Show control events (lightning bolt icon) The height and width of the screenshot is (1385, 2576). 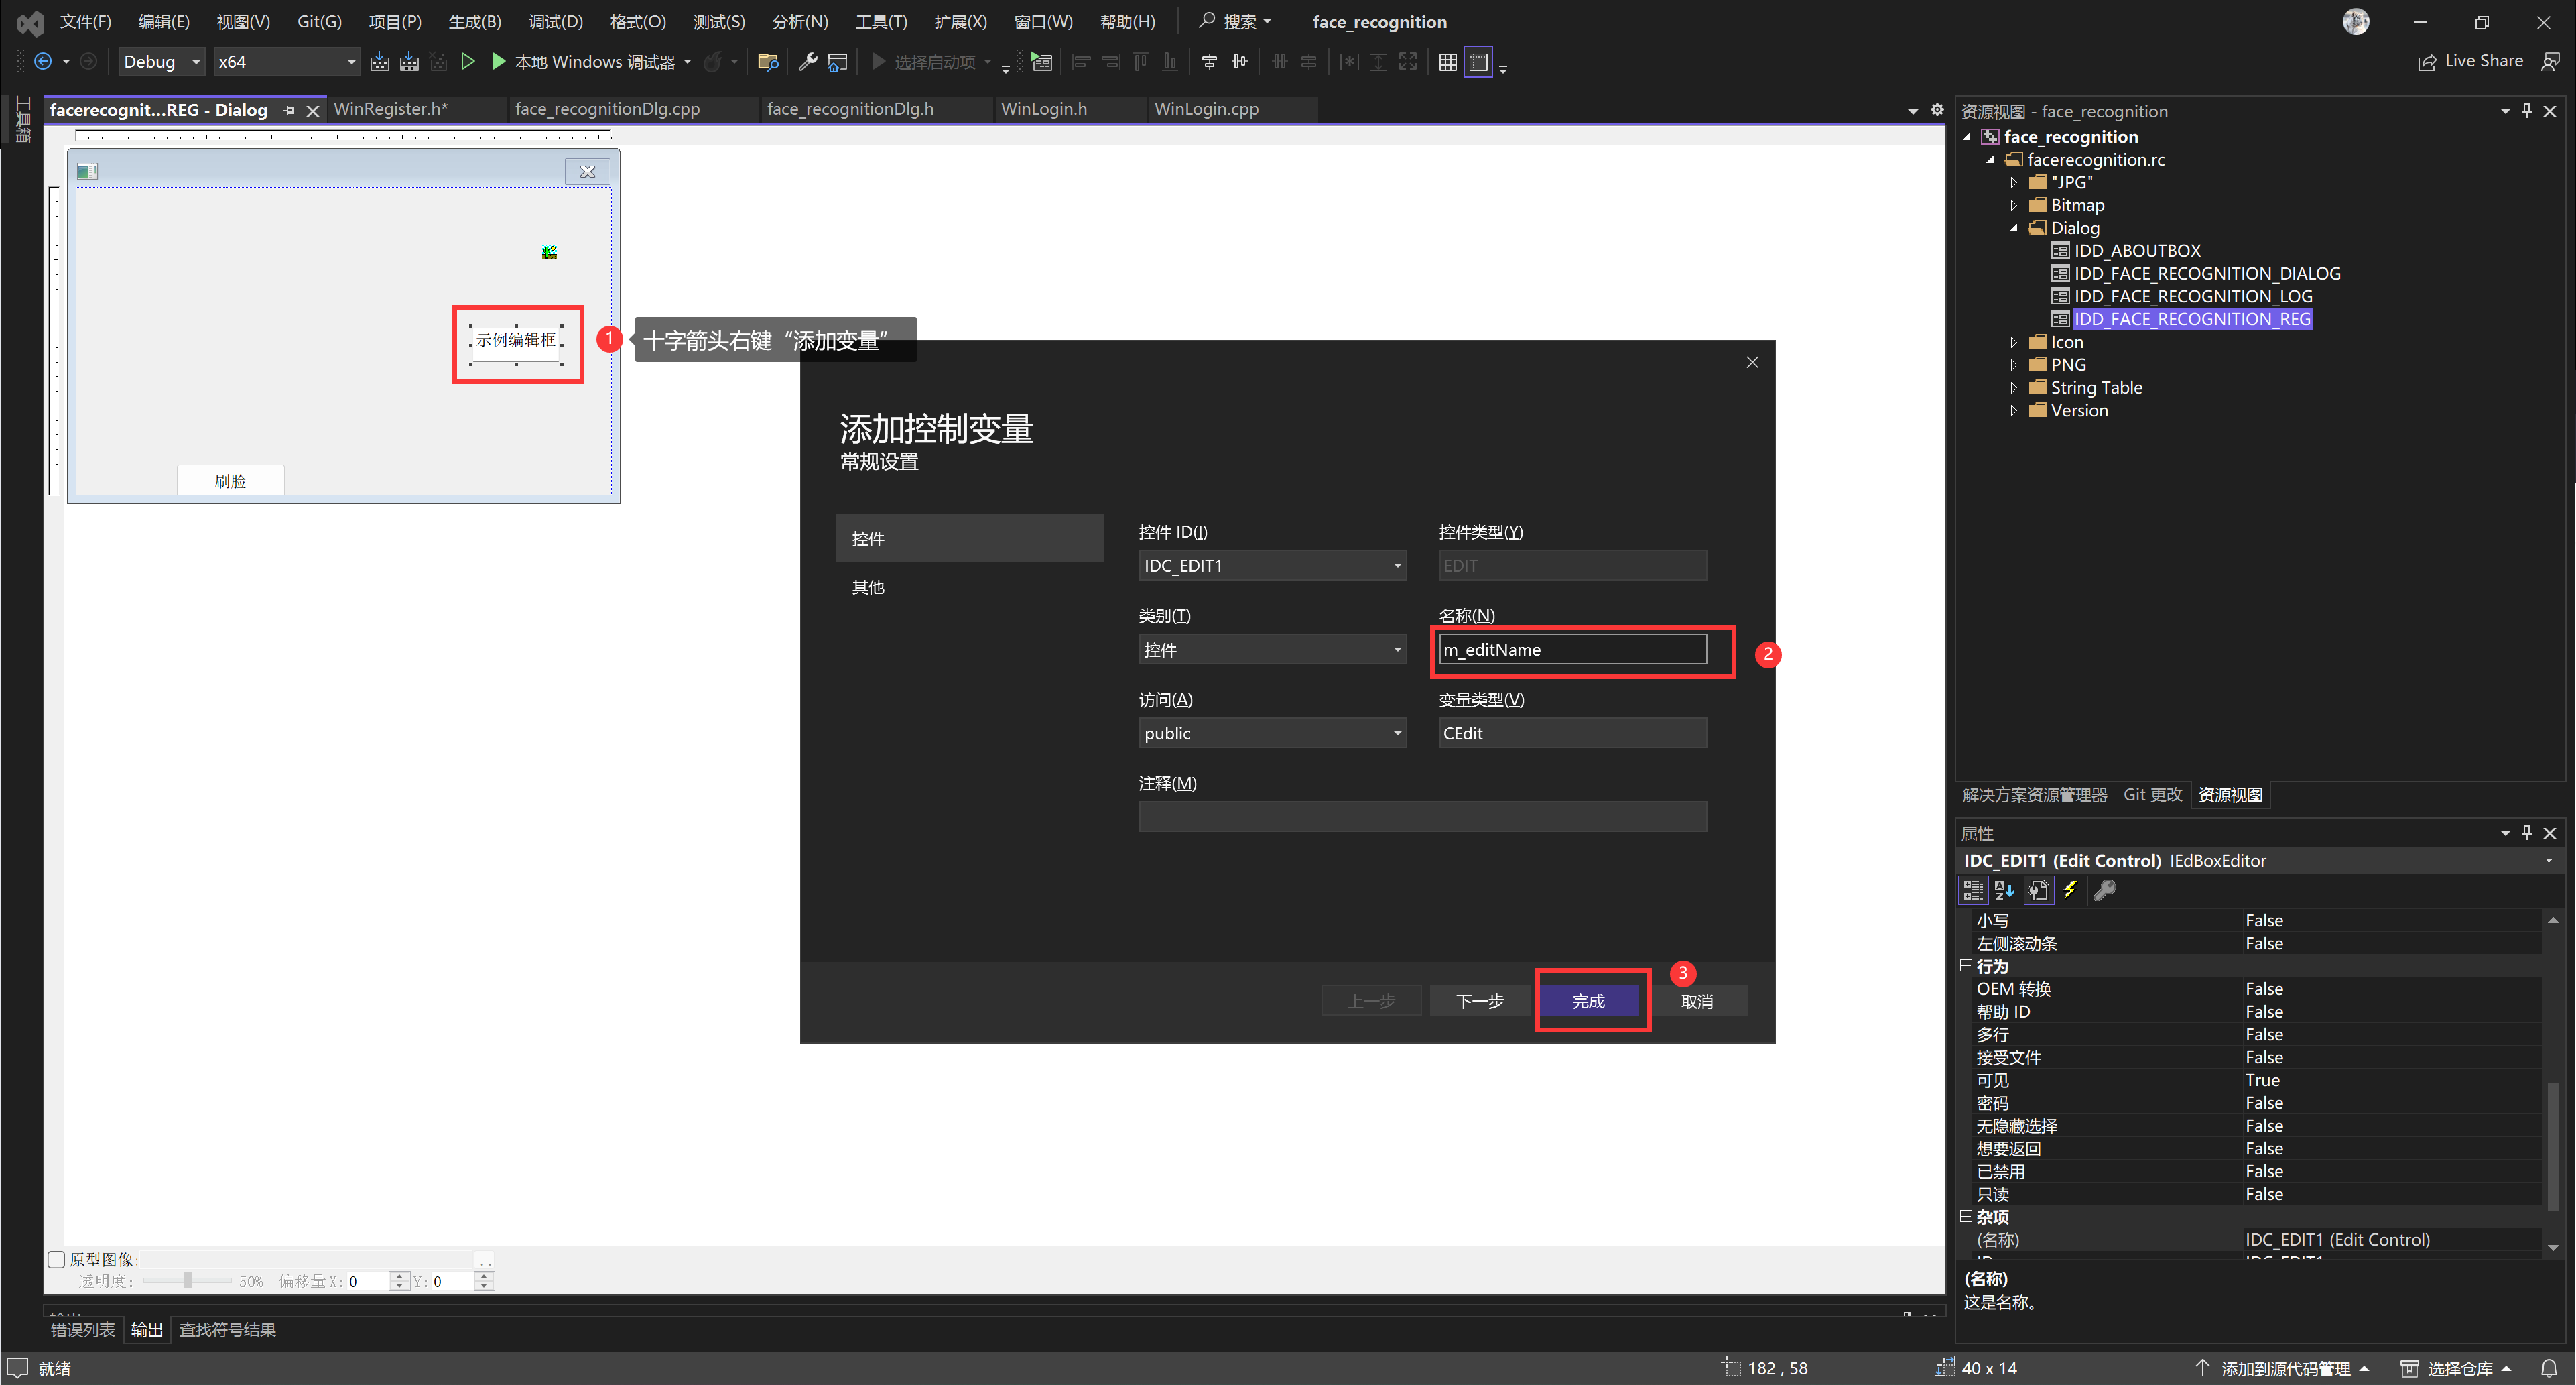coord(2070,890)
